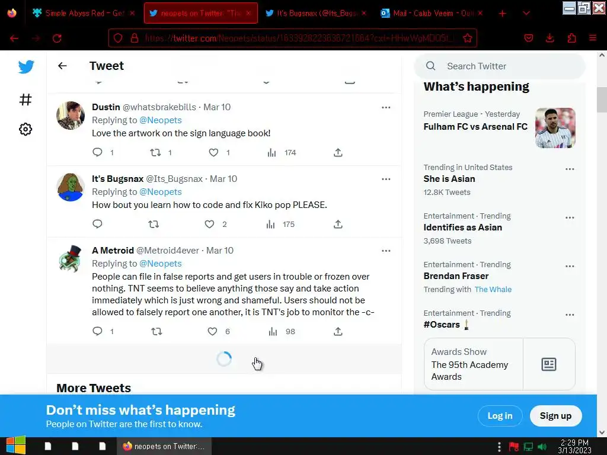Open more options for She is Asian trend
607x455 pixels.
(x=570, y=169)
